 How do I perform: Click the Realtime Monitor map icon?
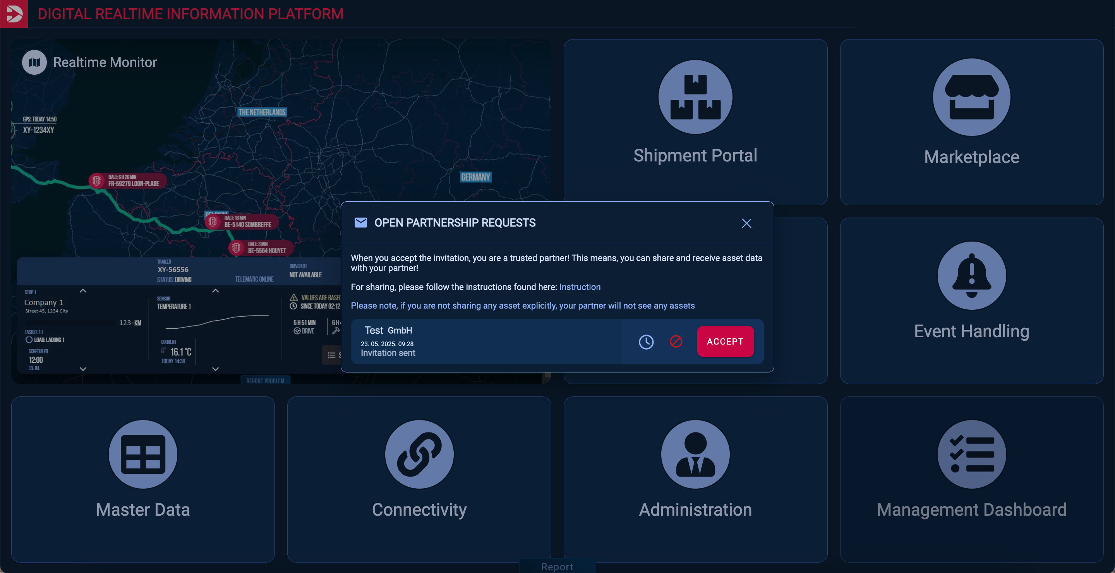coord(34,62)
